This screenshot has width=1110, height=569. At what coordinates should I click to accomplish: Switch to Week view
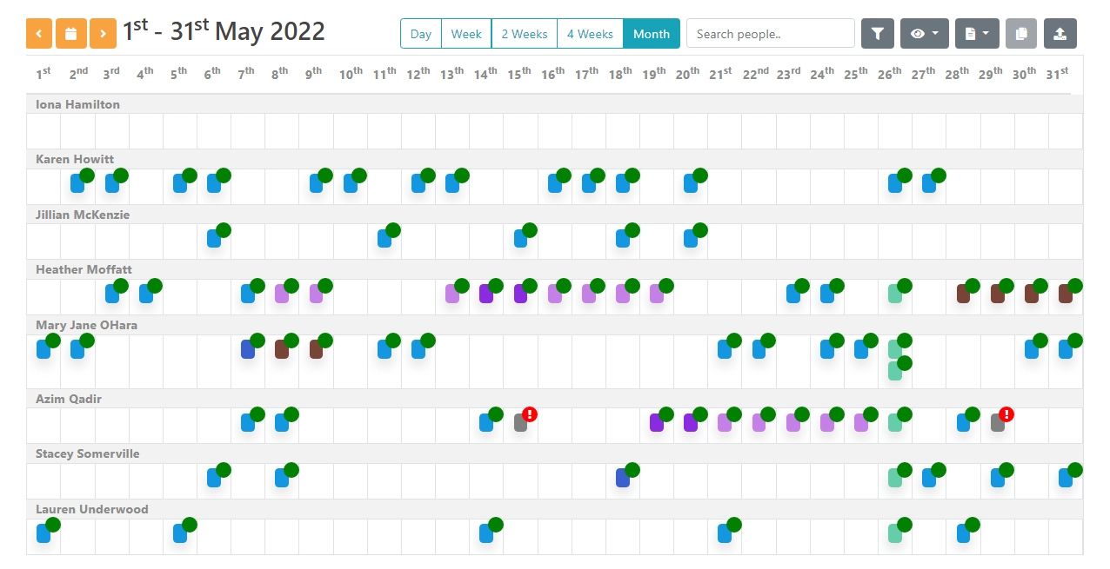(466, 34)
